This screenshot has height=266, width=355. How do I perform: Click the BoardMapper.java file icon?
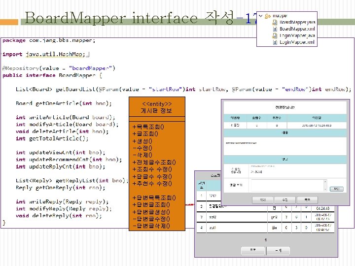(x=275, y=22)
